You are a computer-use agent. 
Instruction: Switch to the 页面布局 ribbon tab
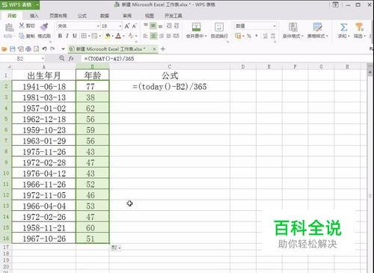pyautogui.click(x=58, y=16)
